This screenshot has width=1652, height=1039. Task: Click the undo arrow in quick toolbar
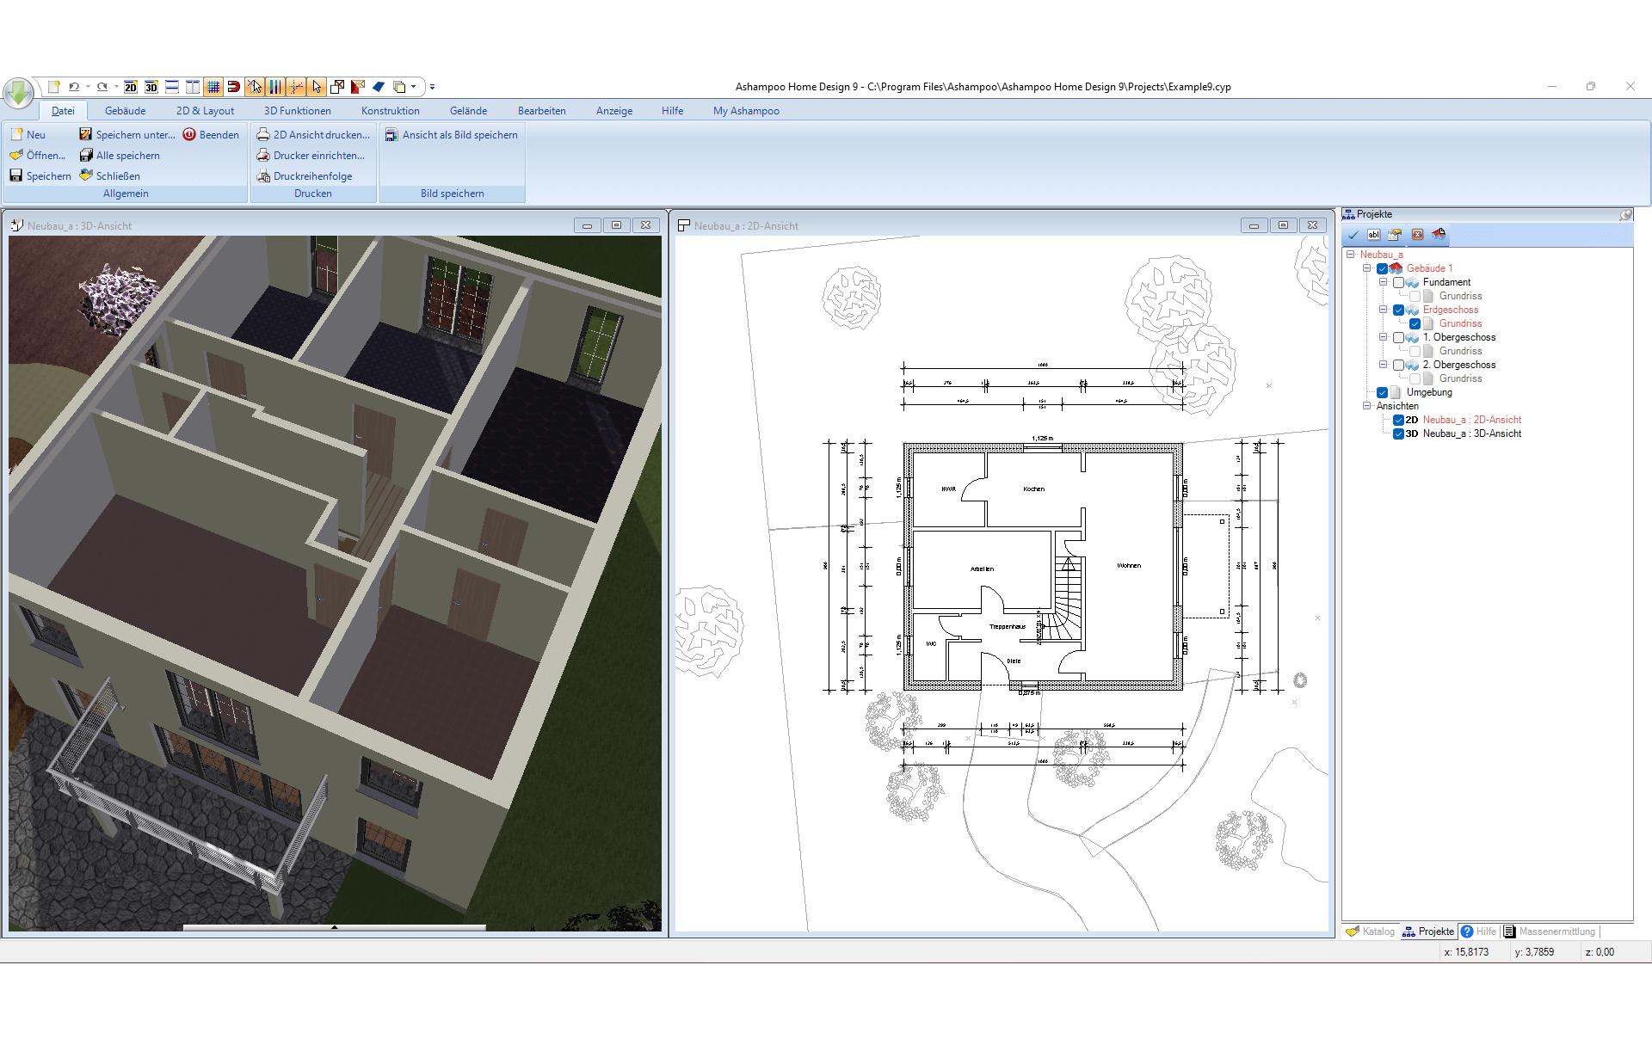74,87
